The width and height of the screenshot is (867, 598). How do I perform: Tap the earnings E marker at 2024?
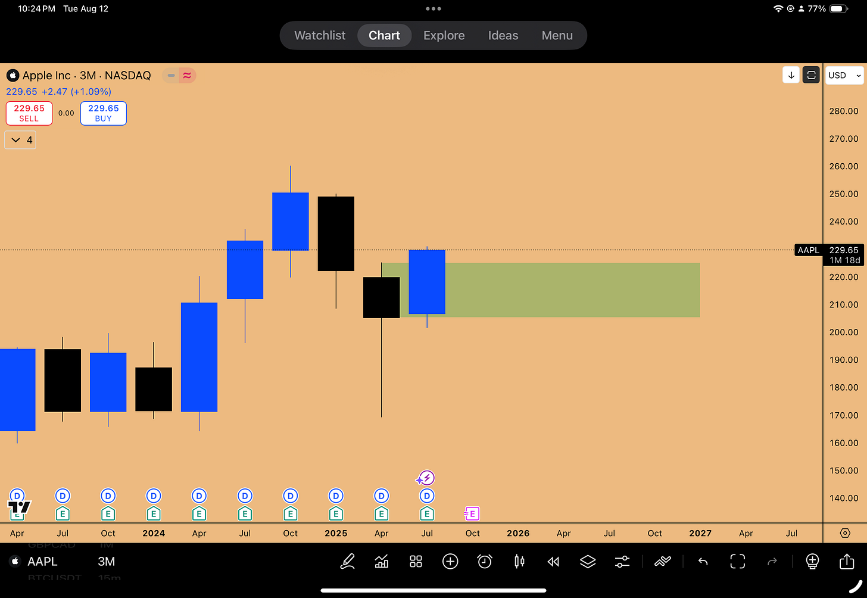pos(154,513)
